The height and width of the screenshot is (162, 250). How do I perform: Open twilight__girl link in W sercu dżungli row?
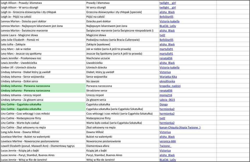167,8
